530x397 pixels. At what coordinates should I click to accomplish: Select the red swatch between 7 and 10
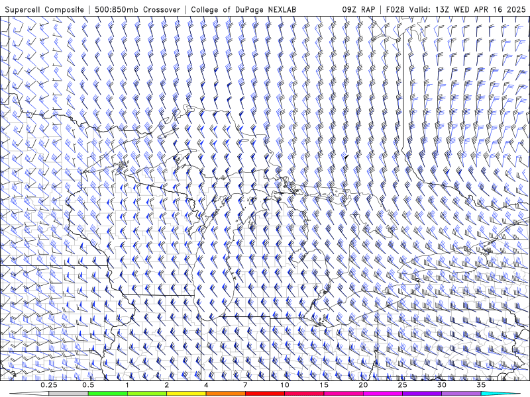click(264, 394)
